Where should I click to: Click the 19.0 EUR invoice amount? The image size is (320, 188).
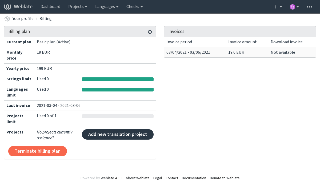(x=236, y=52)
